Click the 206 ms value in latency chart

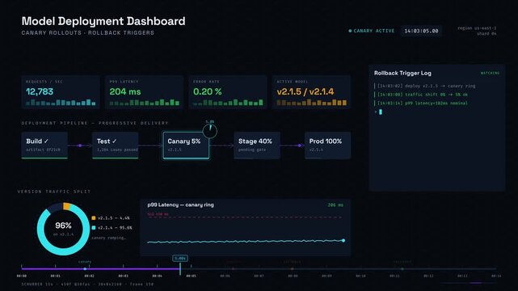click(x=335, y=205)
